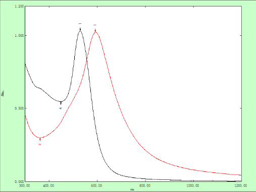Click the 800.00 wavelength label
The image size is (256, 192).
145,186
